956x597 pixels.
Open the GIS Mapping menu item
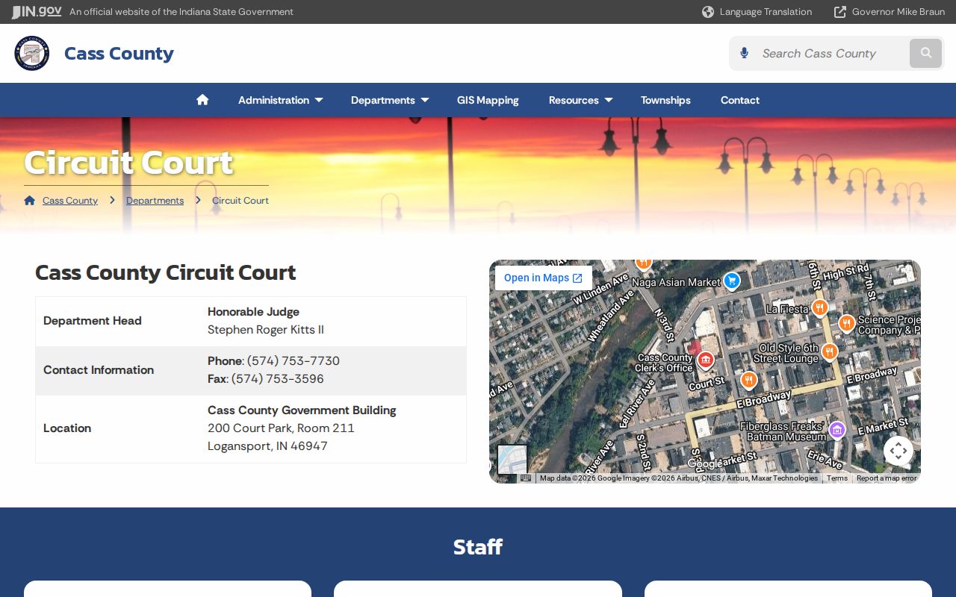[488, 100]
